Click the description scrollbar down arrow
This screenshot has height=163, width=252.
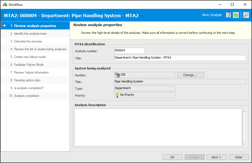pos(245,144)
